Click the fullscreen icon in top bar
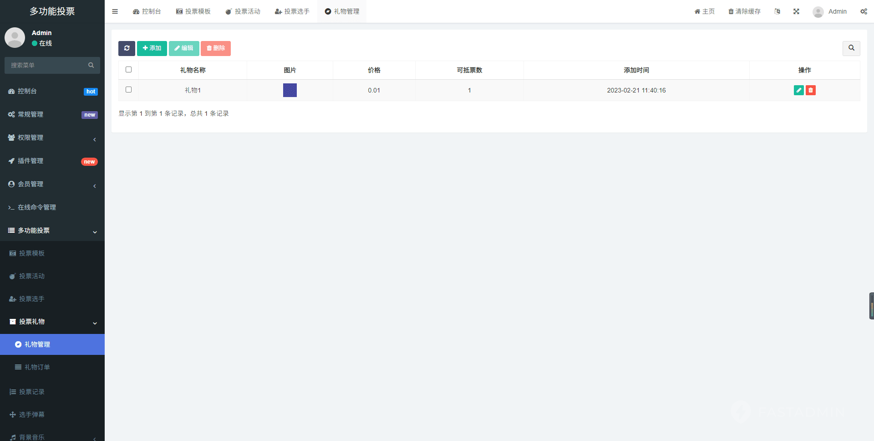 [796, 11]
